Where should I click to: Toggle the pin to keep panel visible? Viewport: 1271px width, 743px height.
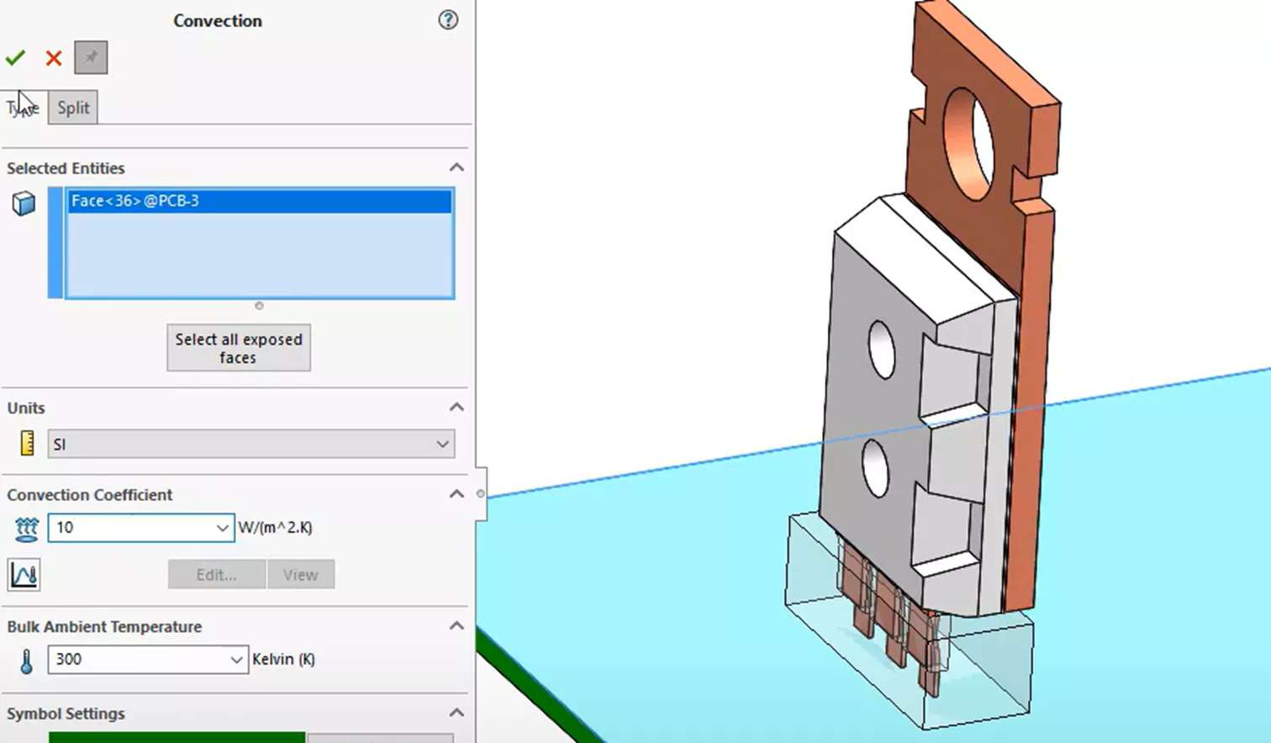coord(91,58)
